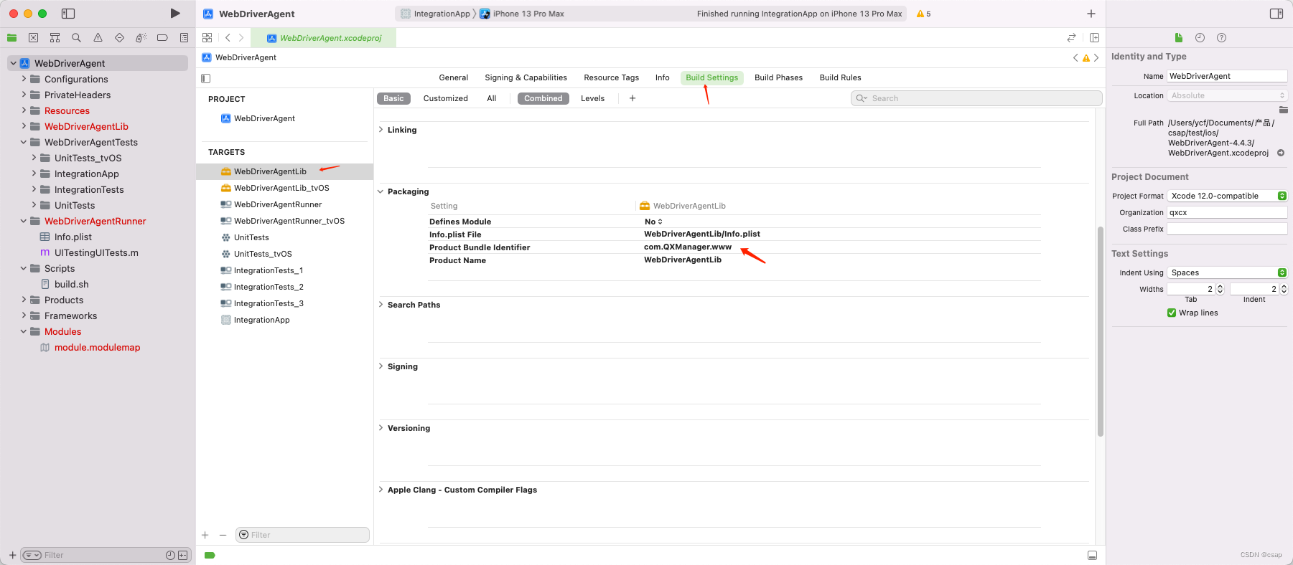
Task: Show All build settings
Action: (x=492, y=98)
